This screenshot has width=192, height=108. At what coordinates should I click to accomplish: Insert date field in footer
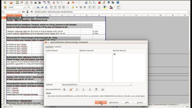(x=96, y=89)
